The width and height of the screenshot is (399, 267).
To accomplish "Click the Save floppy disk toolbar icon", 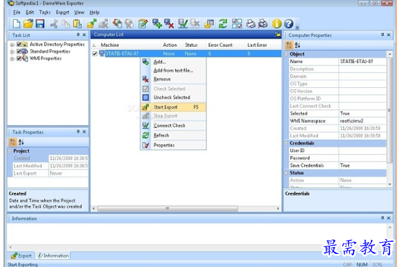I will tap(40, 24).
